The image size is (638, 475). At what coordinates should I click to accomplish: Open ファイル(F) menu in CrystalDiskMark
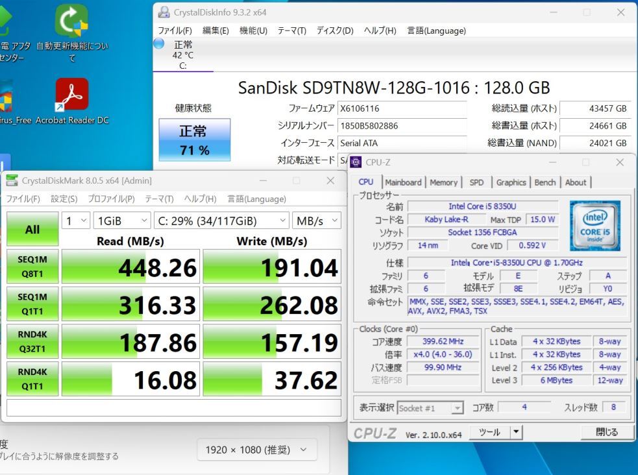(x=23, y=199)
